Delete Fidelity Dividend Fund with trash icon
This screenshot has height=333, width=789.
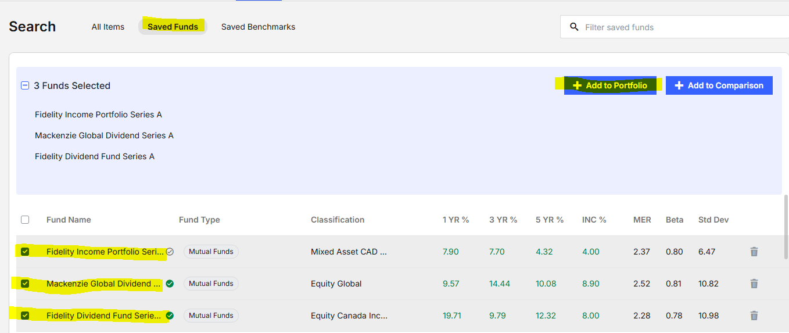tap(754, 316)
